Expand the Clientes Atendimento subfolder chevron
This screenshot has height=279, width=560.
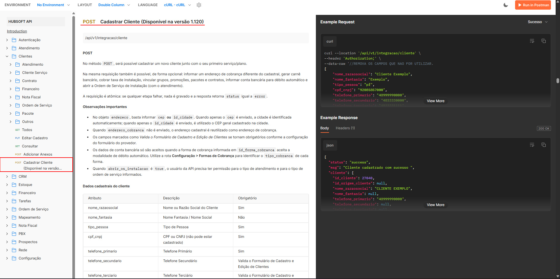[10, 64]
